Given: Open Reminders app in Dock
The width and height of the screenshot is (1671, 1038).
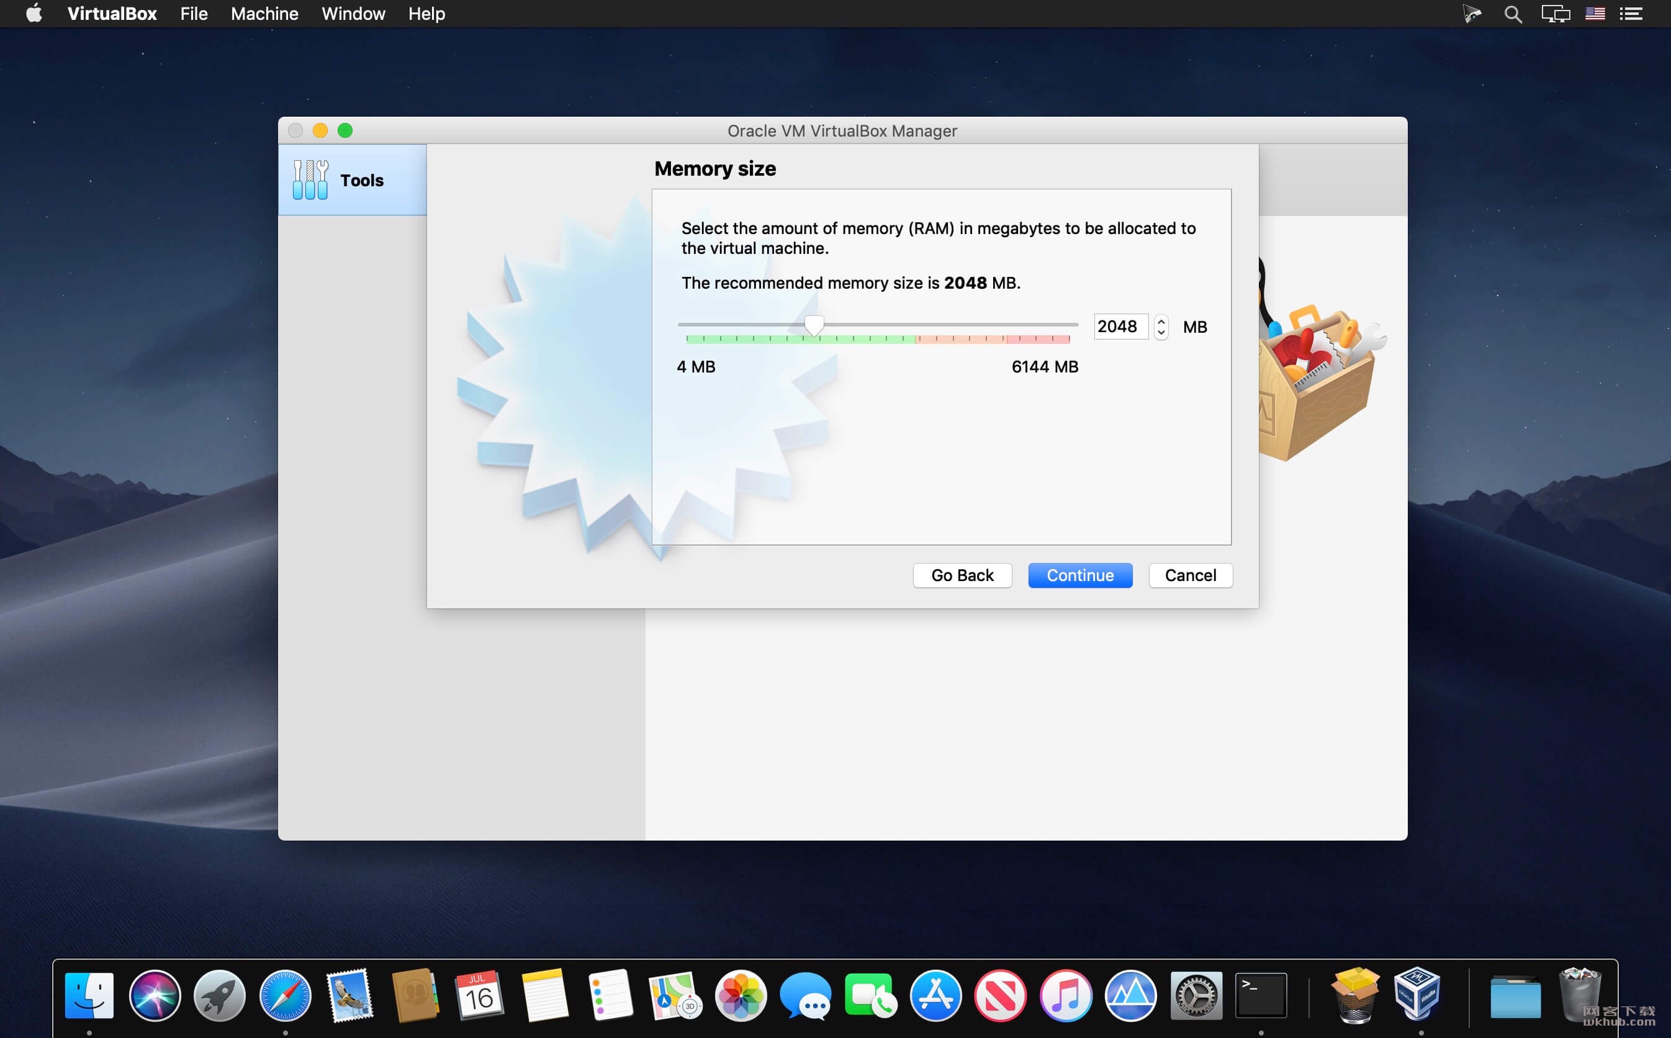Looking at the screenshot, I should 610,995.
